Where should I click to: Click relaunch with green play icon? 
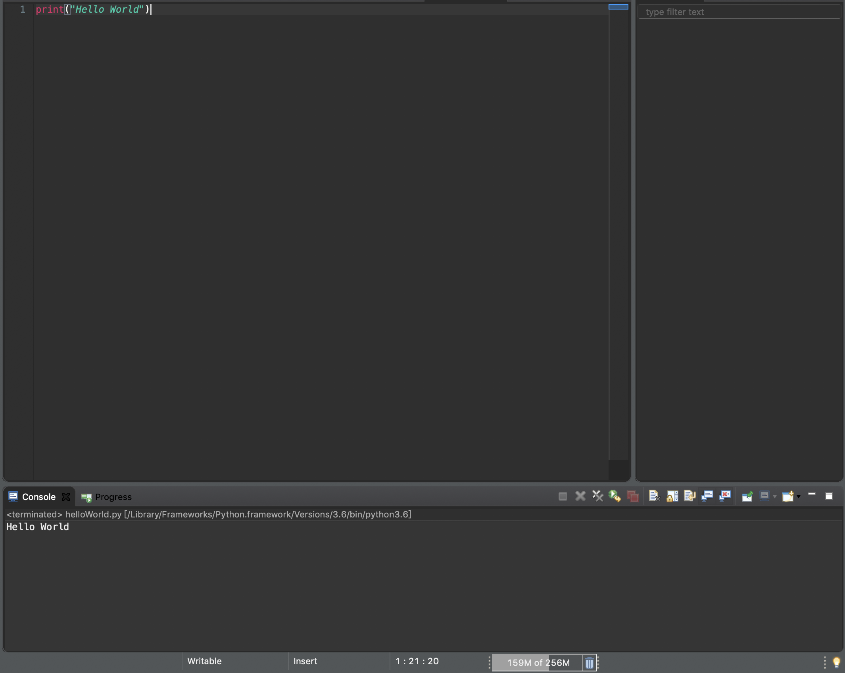[615, 496]
